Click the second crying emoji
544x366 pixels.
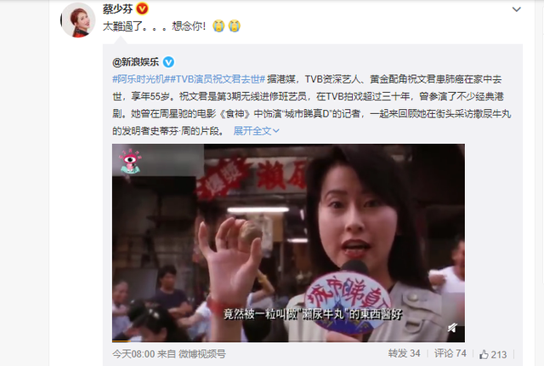[235, 26]
